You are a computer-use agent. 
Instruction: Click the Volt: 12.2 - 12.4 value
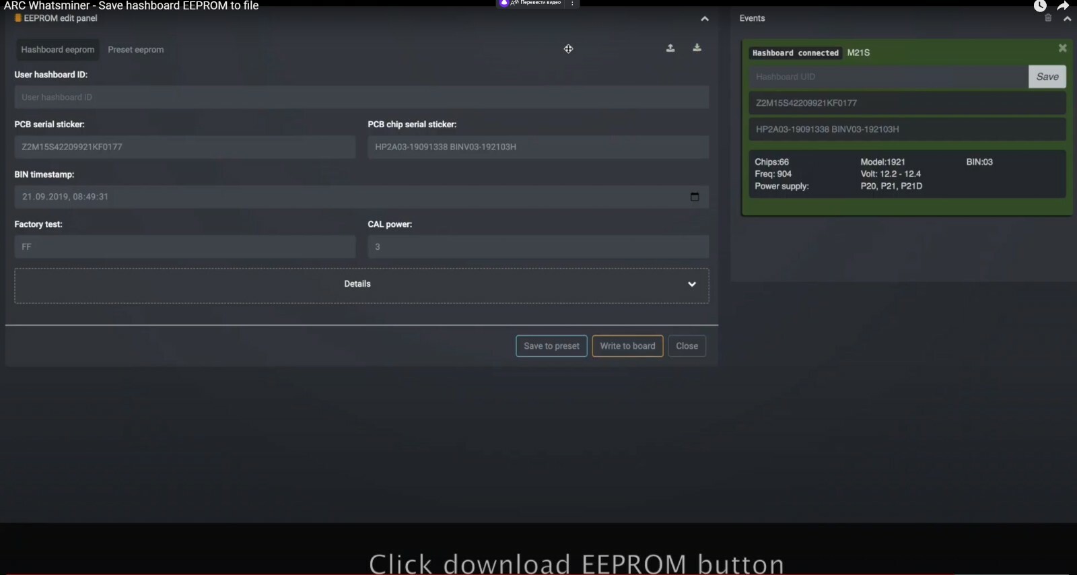(891, 174)
